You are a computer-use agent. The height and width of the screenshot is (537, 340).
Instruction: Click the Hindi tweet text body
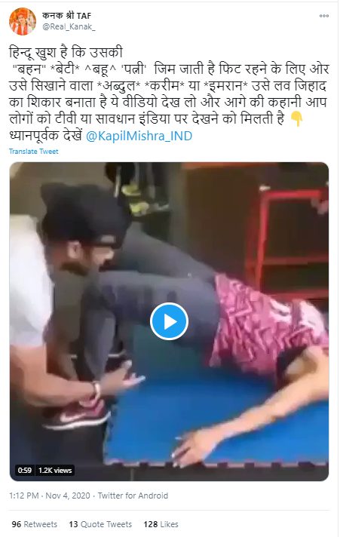point(169,94)
